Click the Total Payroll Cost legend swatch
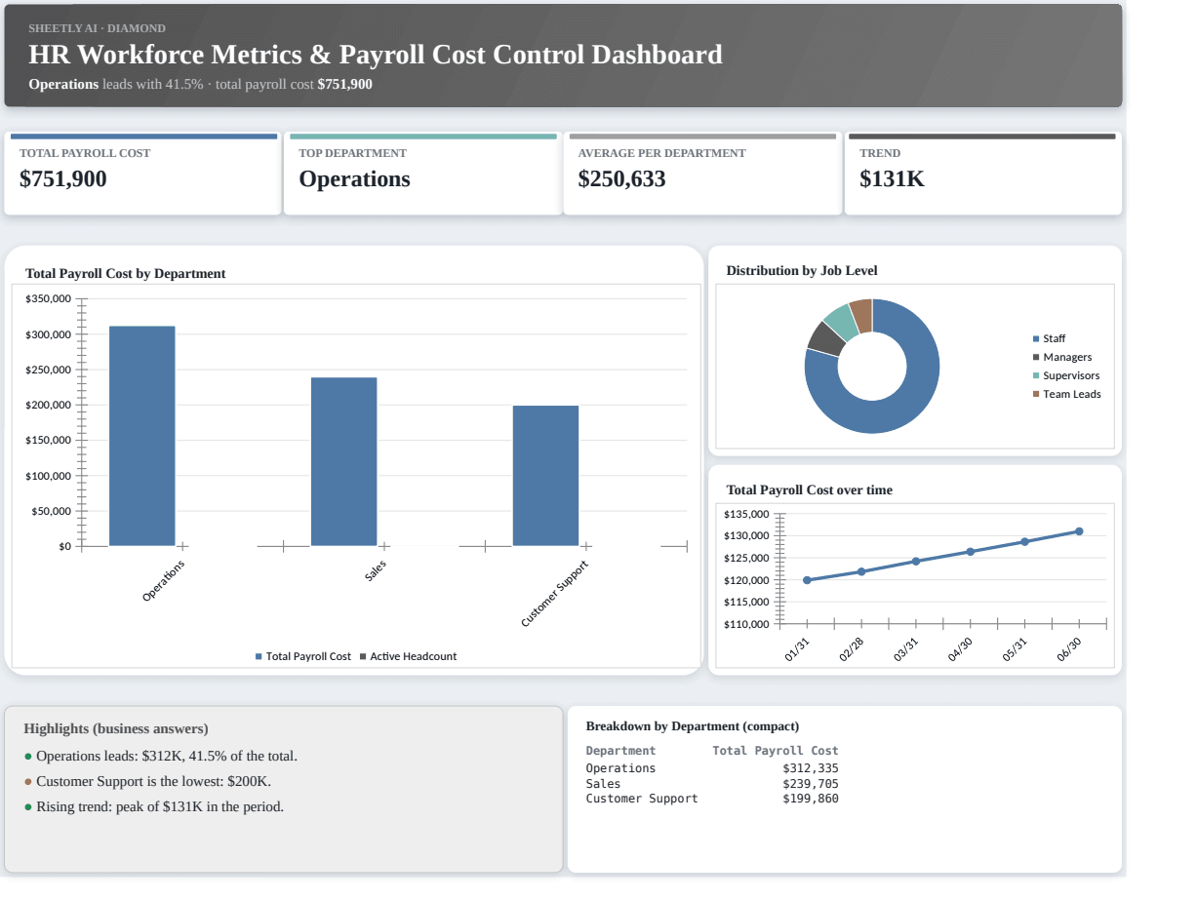This screenshot has height=899, width=1197. pos(259,656)
